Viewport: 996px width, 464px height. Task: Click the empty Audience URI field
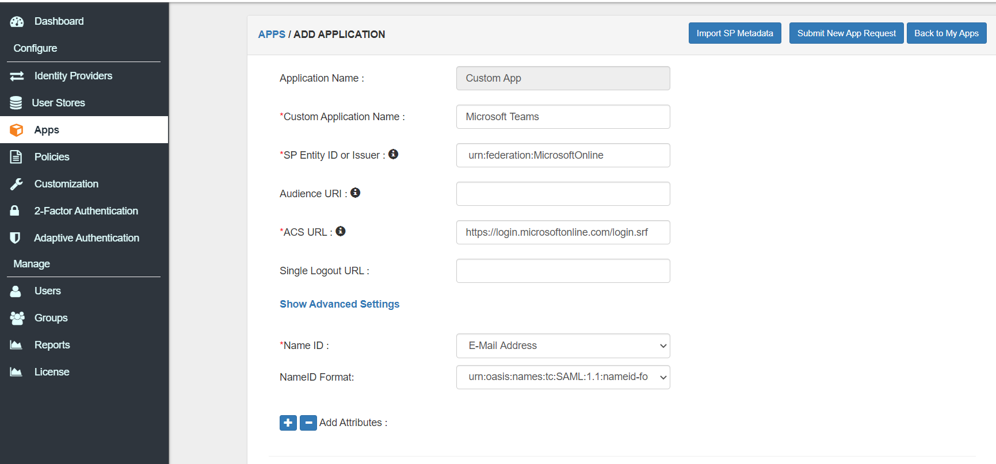tap(563, 194)
